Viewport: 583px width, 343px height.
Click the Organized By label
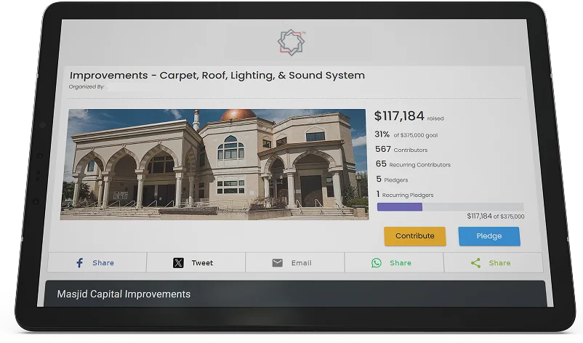tap(87, 86)
